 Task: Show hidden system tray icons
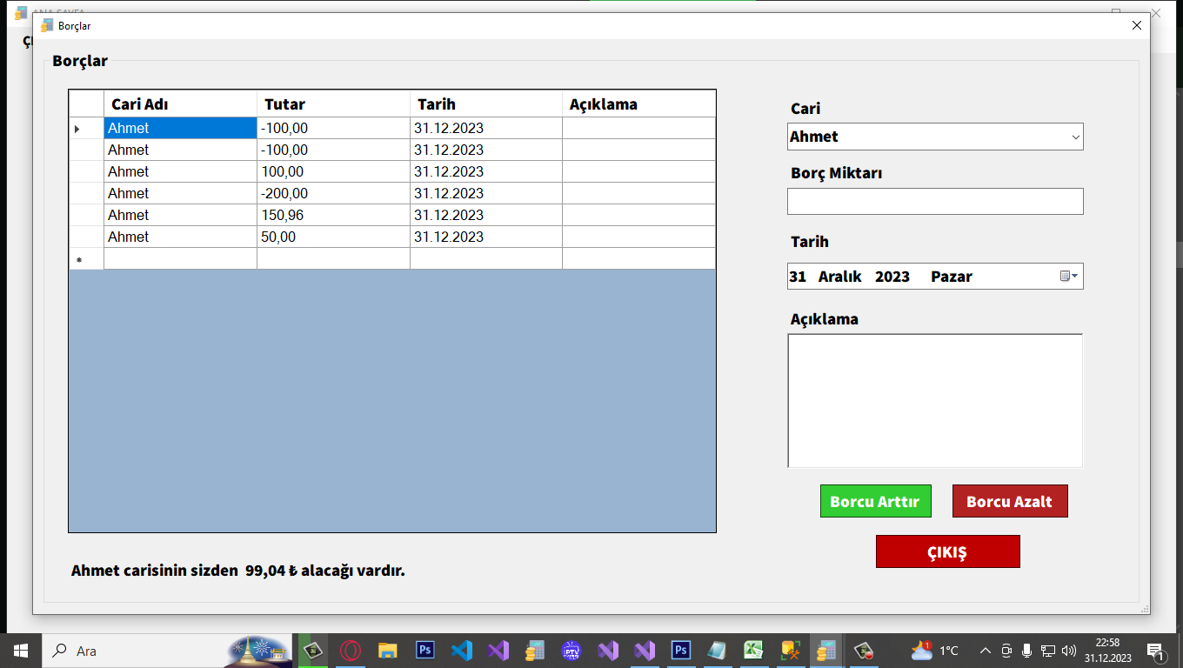(986, 651)
